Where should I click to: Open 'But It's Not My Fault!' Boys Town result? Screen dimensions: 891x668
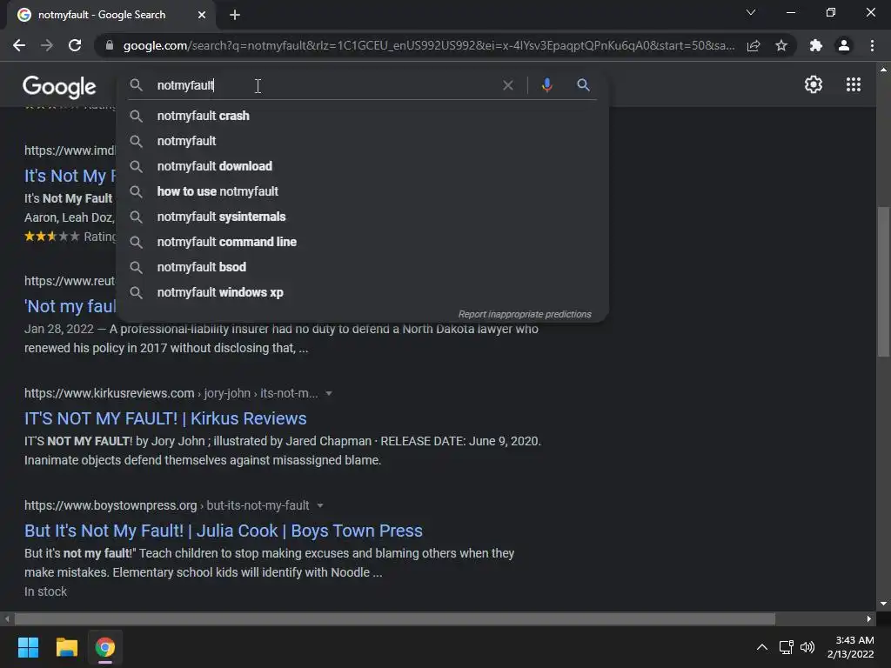(224, 531)
